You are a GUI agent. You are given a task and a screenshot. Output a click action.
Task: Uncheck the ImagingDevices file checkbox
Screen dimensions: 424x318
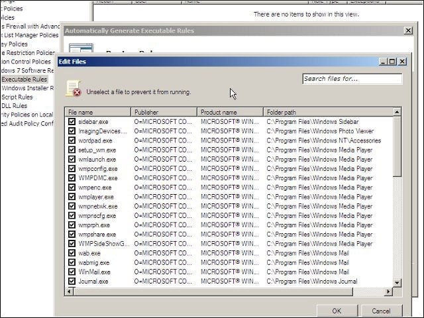(x=72, y=131)
